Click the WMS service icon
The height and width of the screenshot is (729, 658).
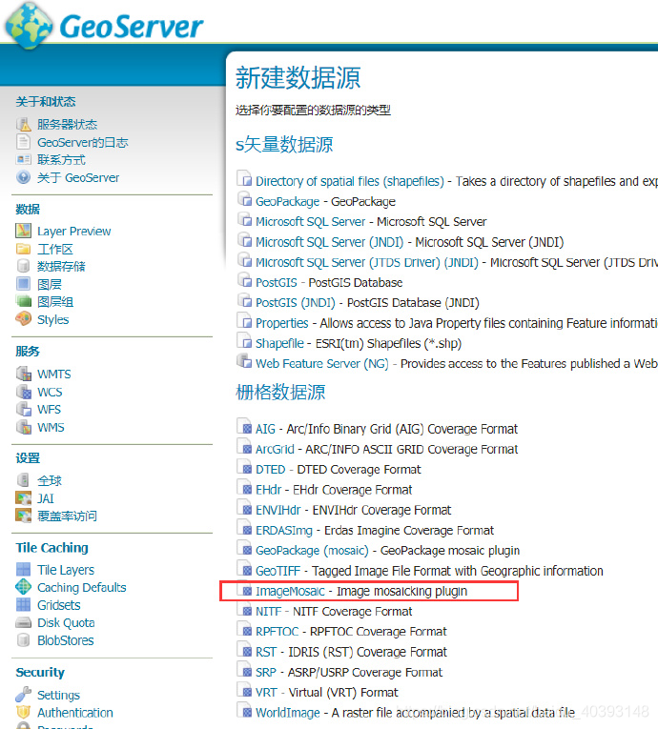(23, 427)
